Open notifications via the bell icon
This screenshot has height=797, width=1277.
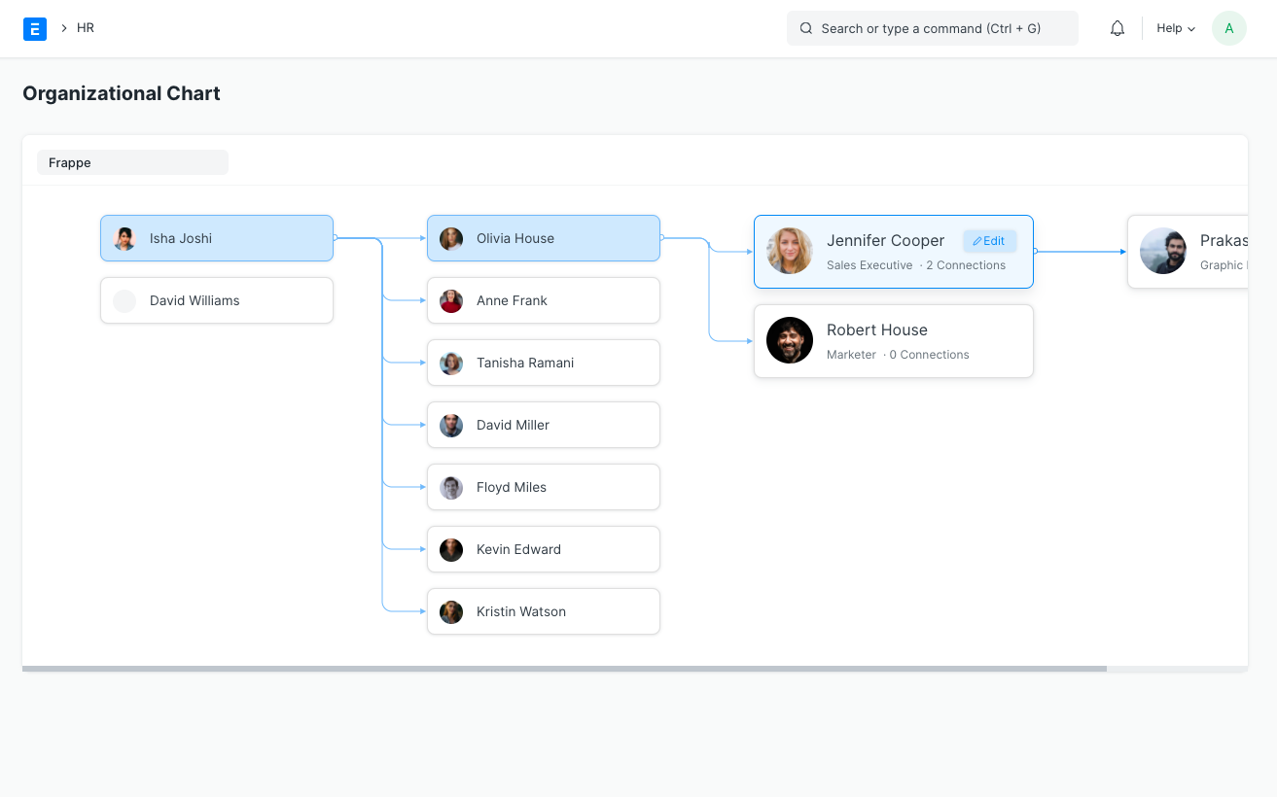(x=1117, y=28)
